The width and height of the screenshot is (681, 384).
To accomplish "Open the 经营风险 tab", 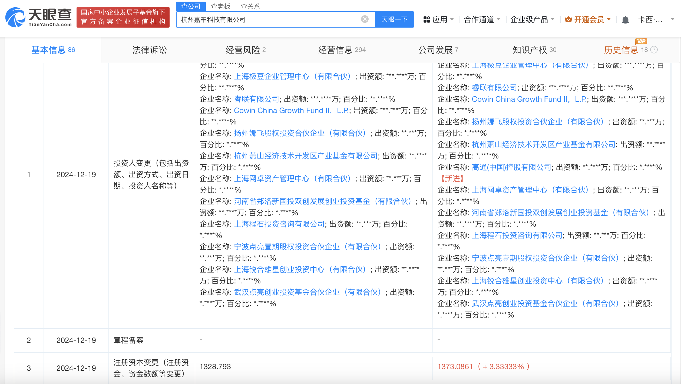I will [x=246, y=50].
